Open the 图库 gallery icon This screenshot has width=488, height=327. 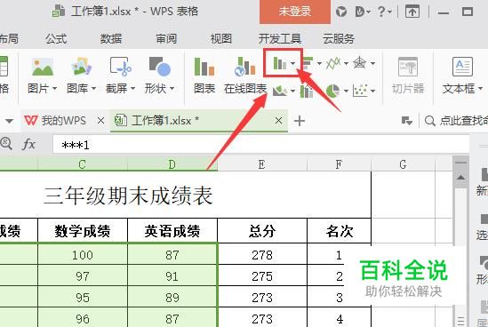click(81, 67)
